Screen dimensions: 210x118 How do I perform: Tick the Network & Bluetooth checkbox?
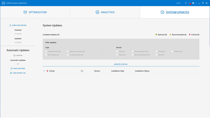tap(133, 55)
